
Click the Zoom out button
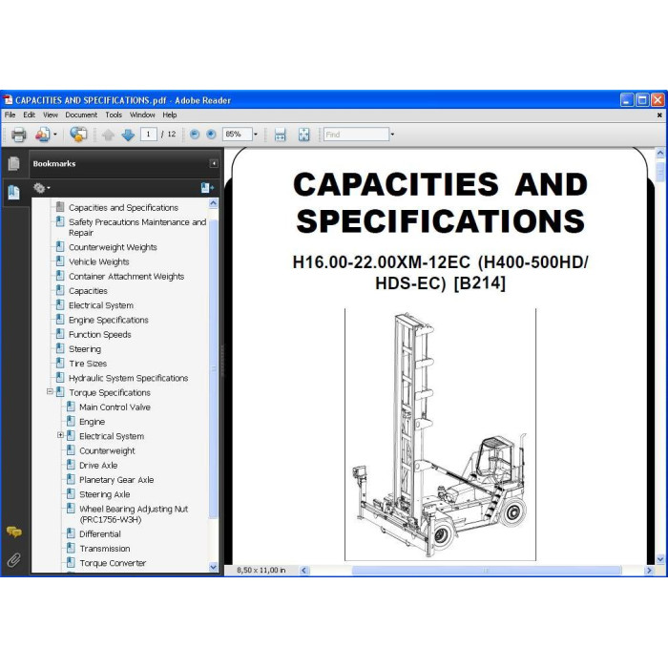coord(195,135)
